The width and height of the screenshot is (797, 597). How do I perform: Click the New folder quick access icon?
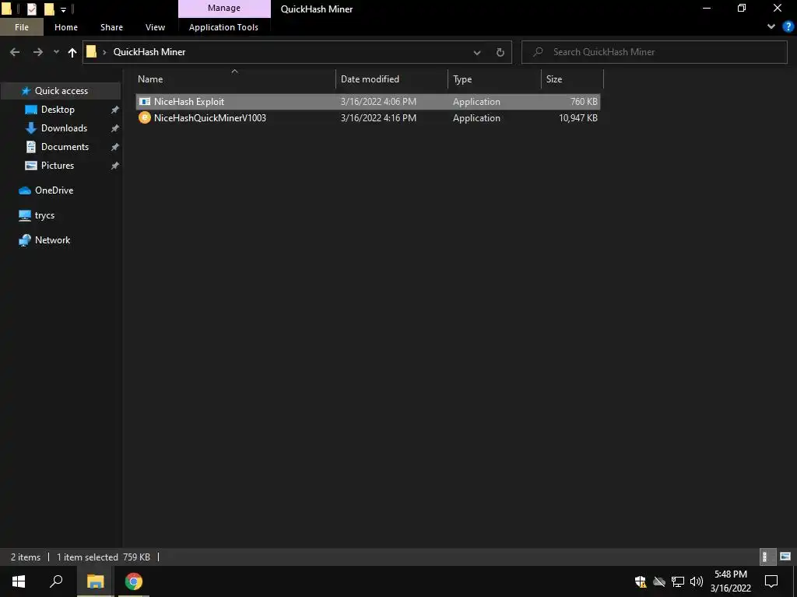click(49, 9)
